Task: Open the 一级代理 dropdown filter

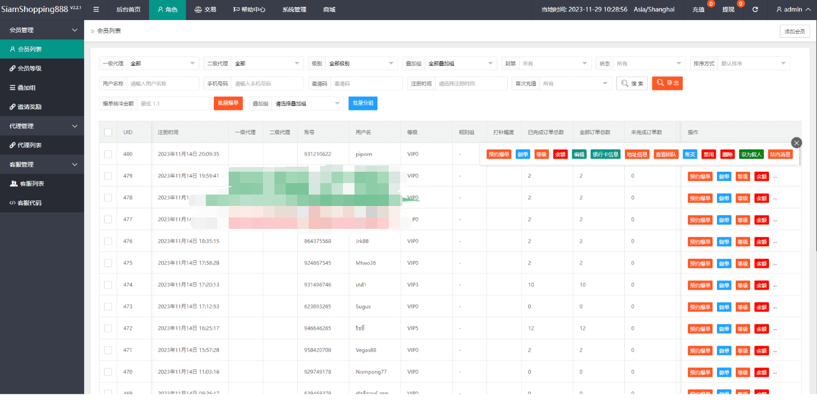Action: (162, 64)
